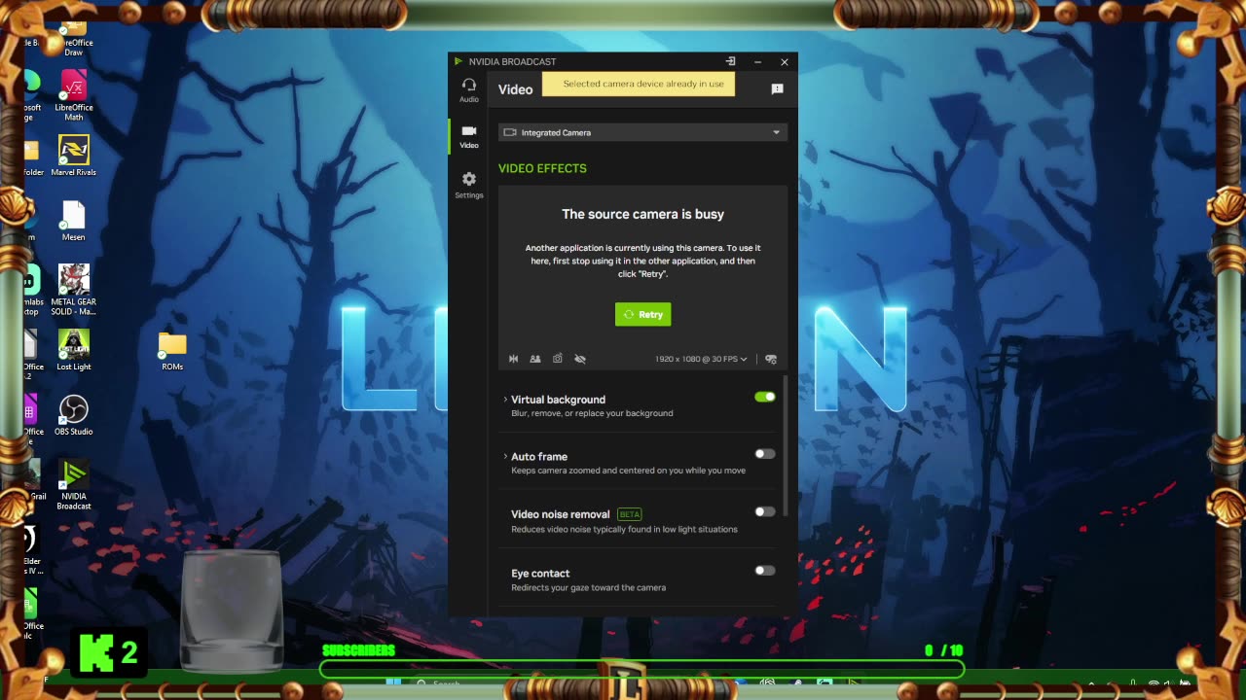This screenshot has height=700, width=1246.
Task: Click the crossed-out eye preview icon
Action: click(579, 359)
